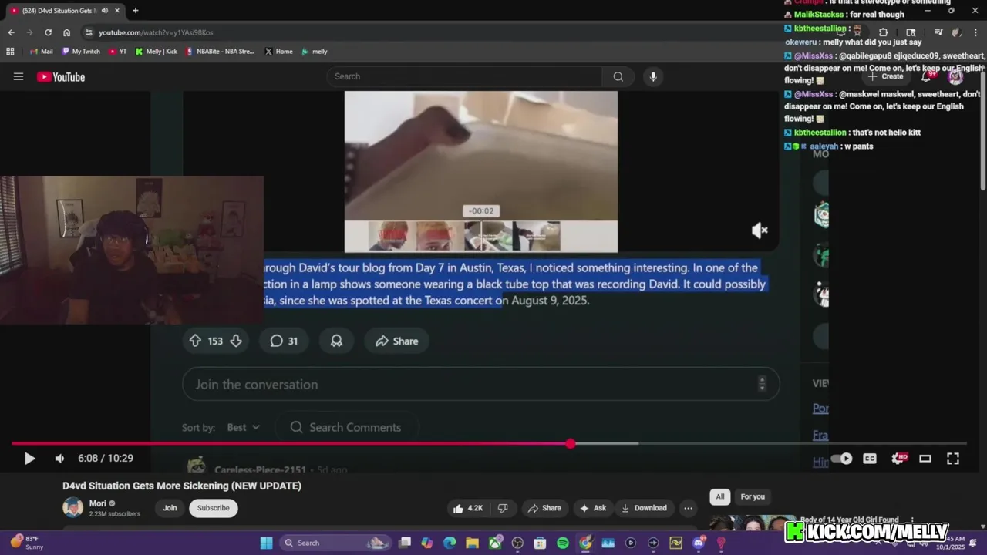Downvote the Reddit post shown in video

pyautogui.click(x=236, y=341)
